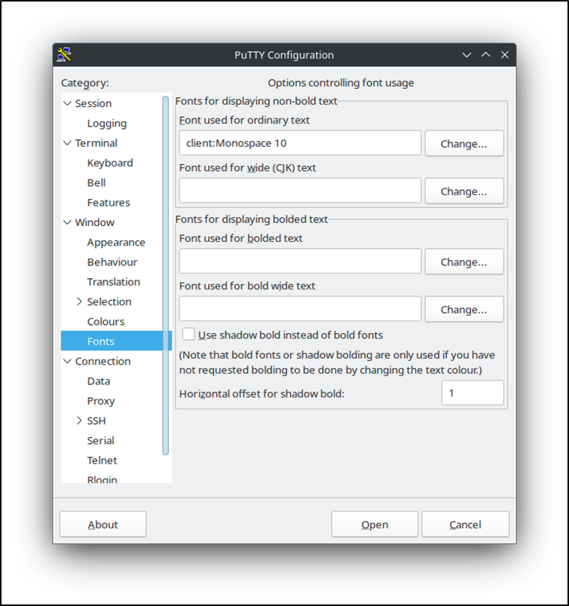Click Change for wide (CJK) text font
Screen dimensions: 569x606
pos(464,191)
